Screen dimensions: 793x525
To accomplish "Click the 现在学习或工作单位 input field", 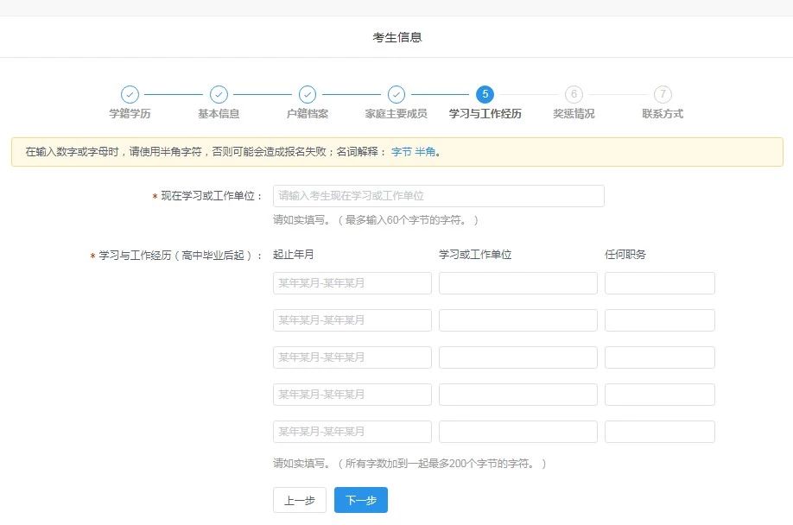I will point(437,195).
